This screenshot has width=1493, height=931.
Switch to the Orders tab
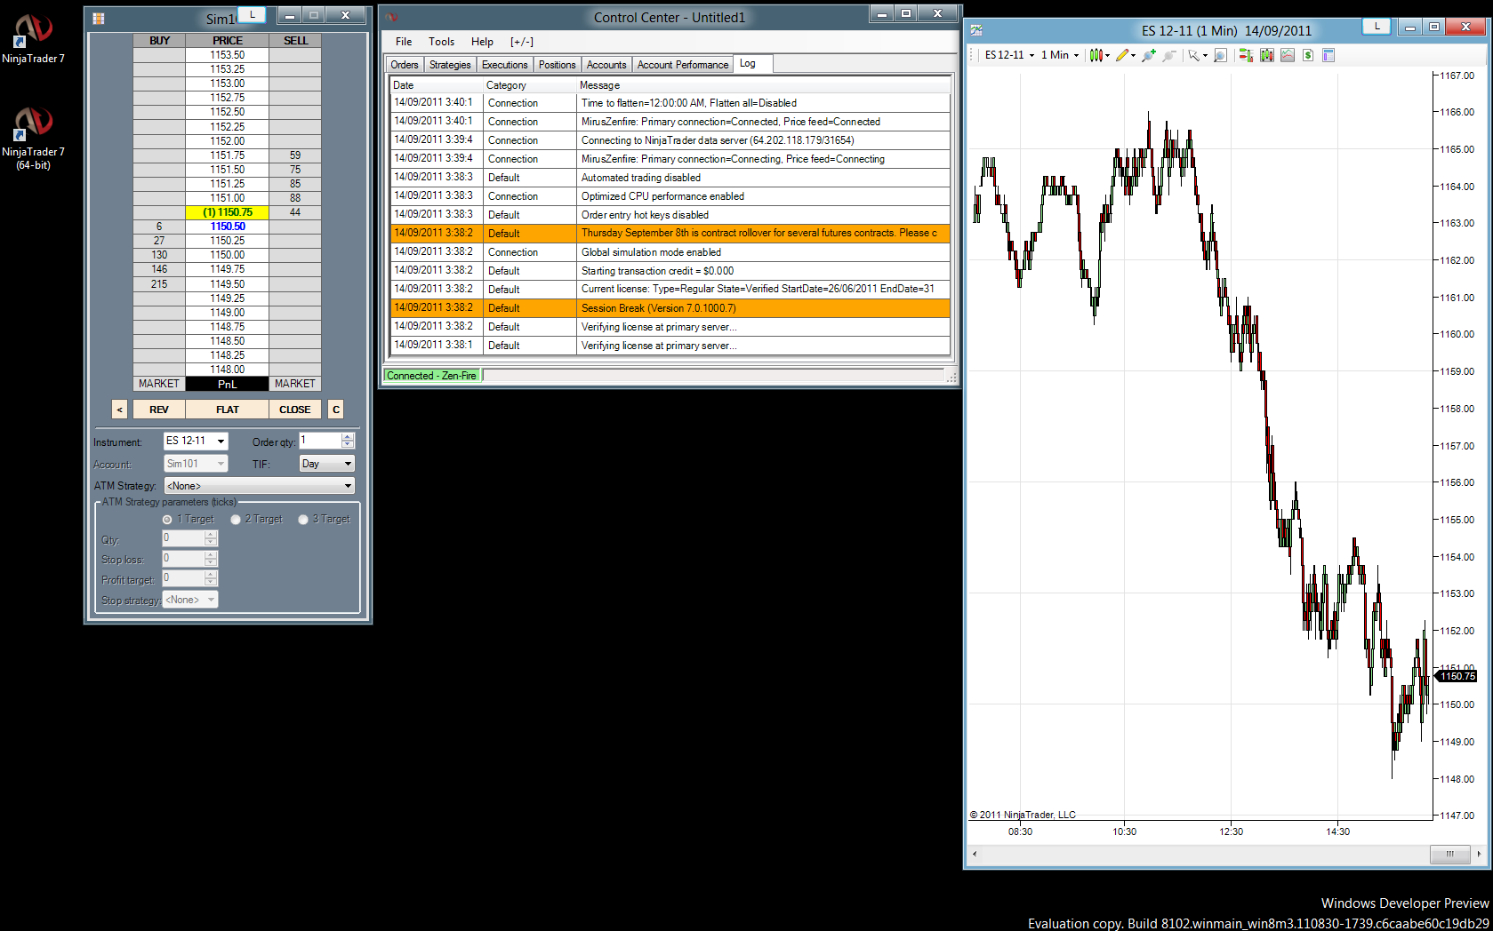click(405, 65)
